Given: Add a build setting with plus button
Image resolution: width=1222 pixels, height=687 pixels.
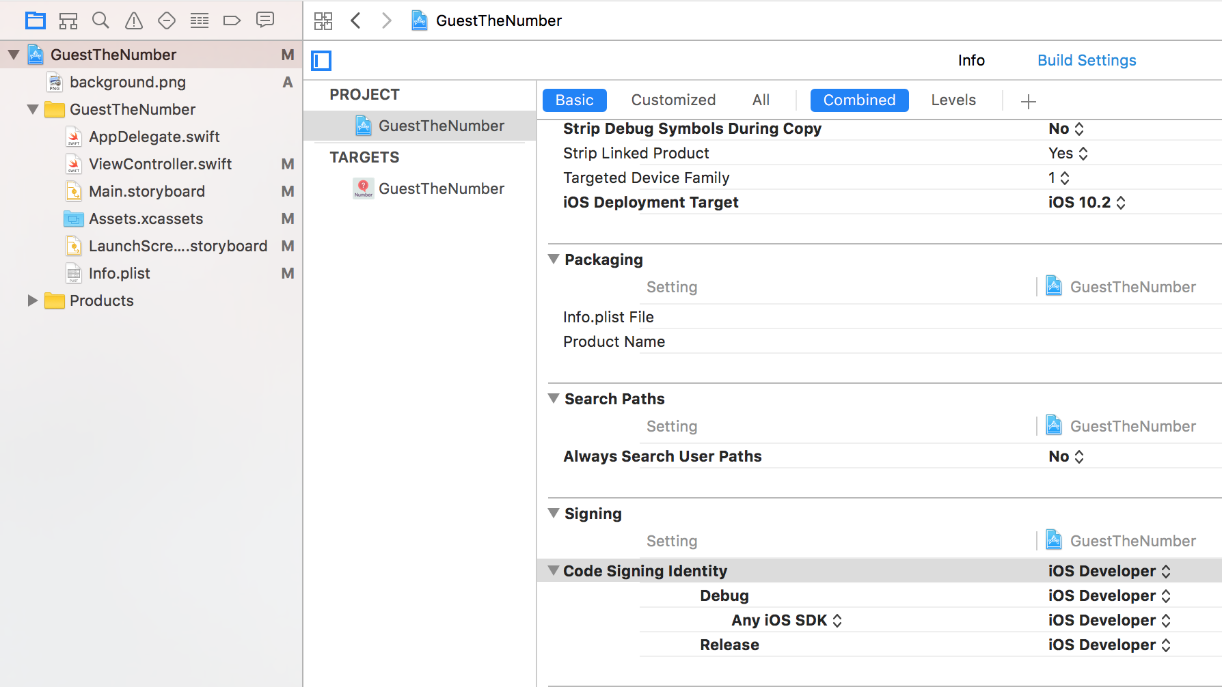Looking at the screenshot, I should click(x=1029, y=102).
